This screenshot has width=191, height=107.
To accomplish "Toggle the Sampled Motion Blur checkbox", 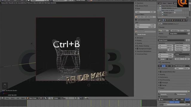I will (161, 72).
